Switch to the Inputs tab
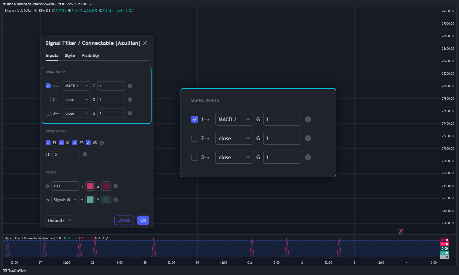 point(52,55)
